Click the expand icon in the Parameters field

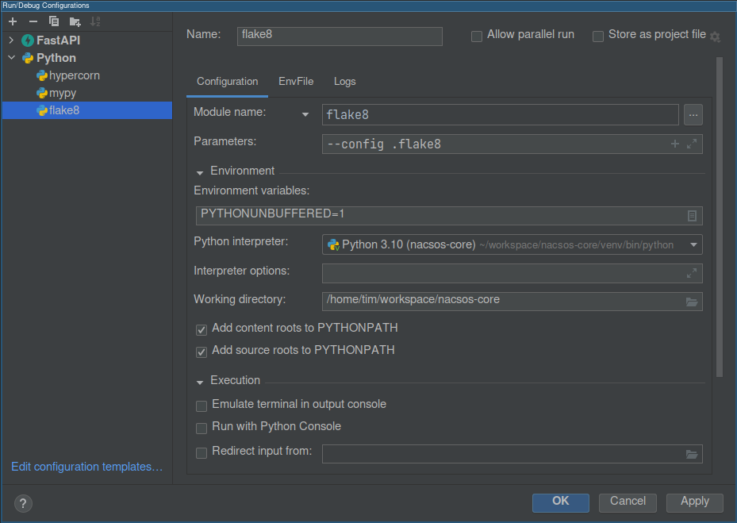click(692, 144)
